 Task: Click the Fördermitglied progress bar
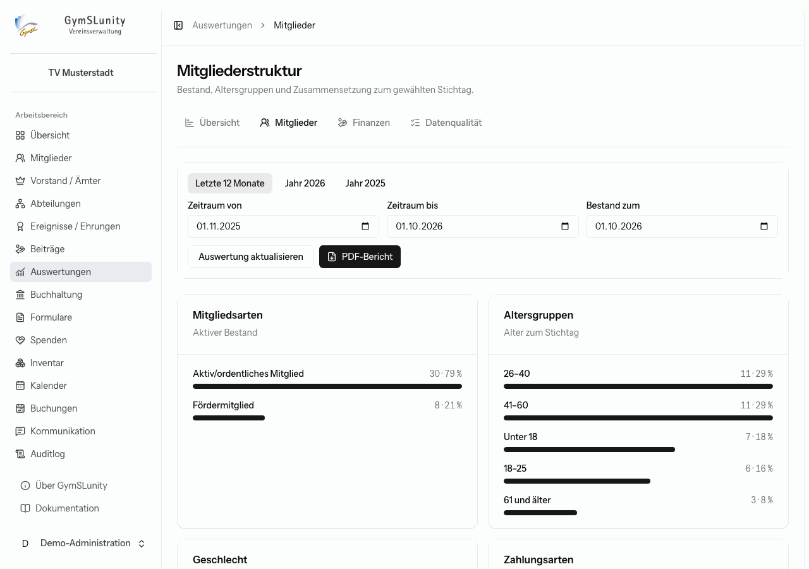pos(229,418)
